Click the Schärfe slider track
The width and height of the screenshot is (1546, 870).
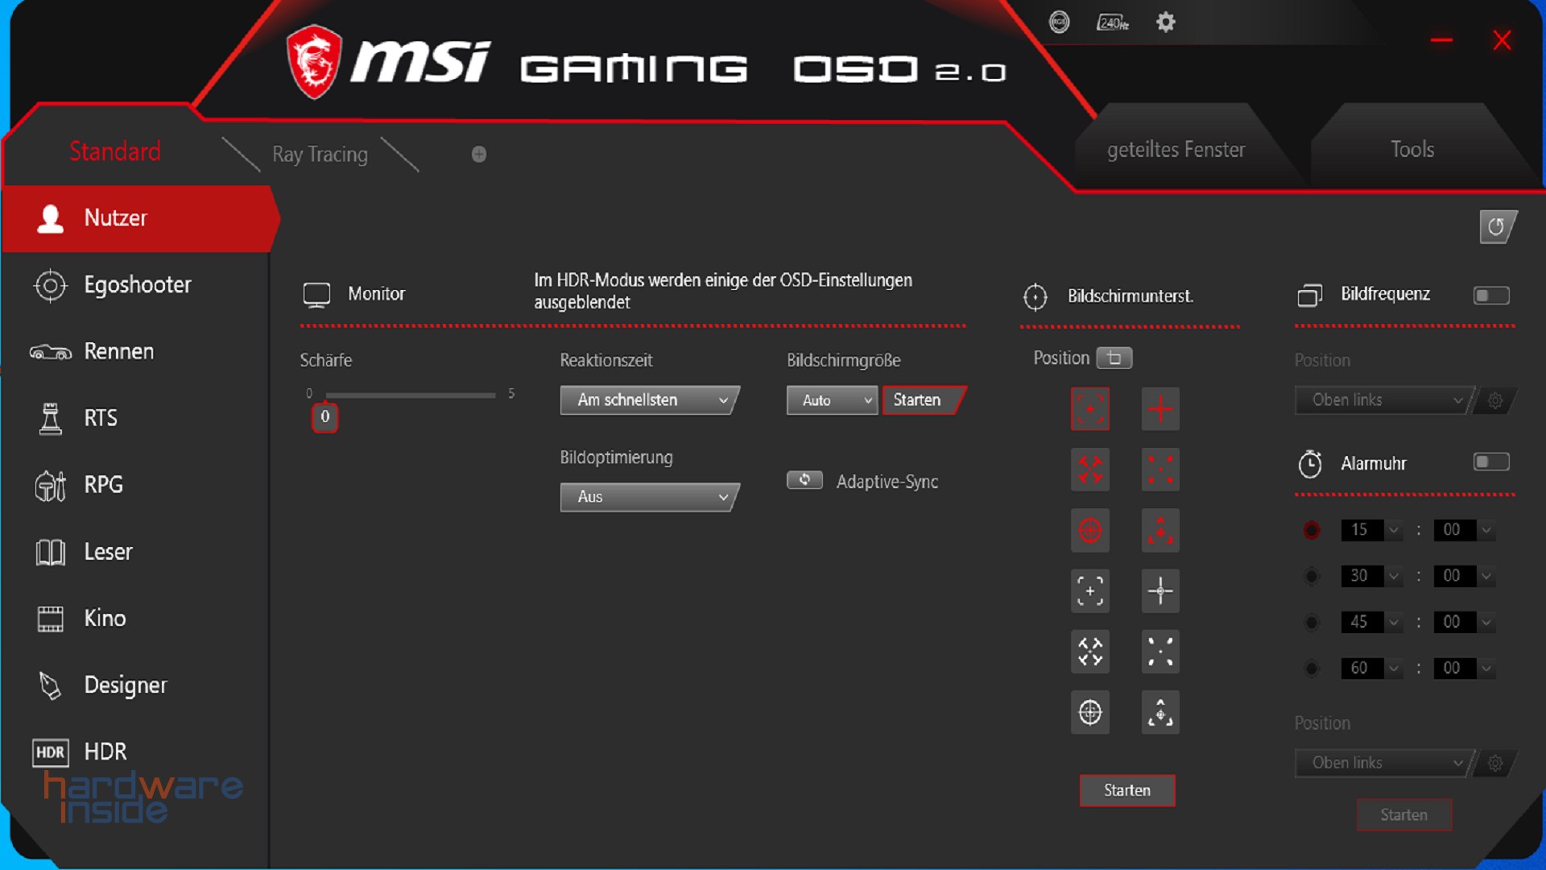click(x=411, y=395)
